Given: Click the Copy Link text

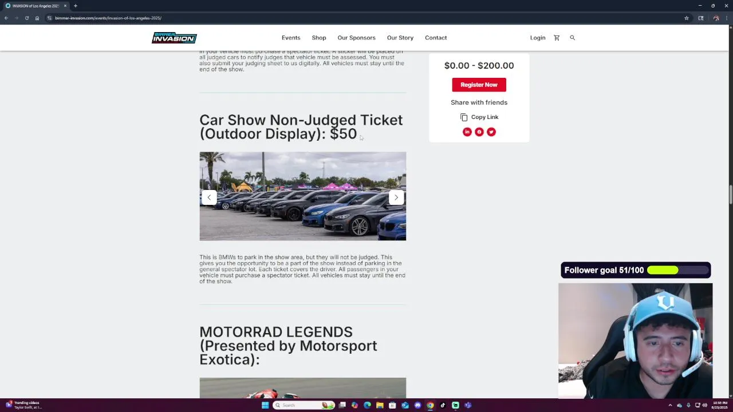Looking at the screenshot, I should tap(484, 117).
